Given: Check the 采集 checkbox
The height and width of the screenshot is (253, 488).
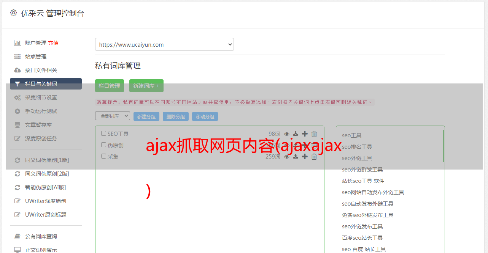Looking at the screenshot, I should click(103, 156).
